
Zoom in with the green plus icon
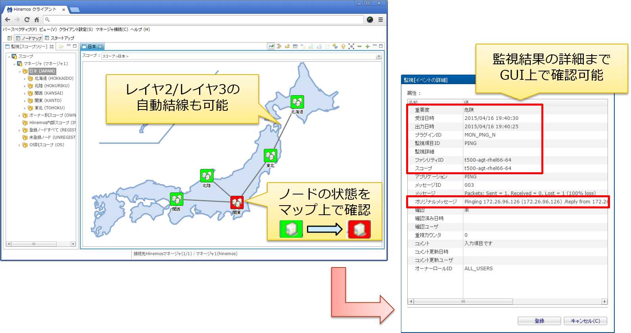point(368,46)
